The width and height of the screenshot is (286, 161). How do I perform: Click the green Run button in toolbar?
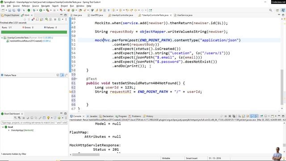tap(41, 10)
